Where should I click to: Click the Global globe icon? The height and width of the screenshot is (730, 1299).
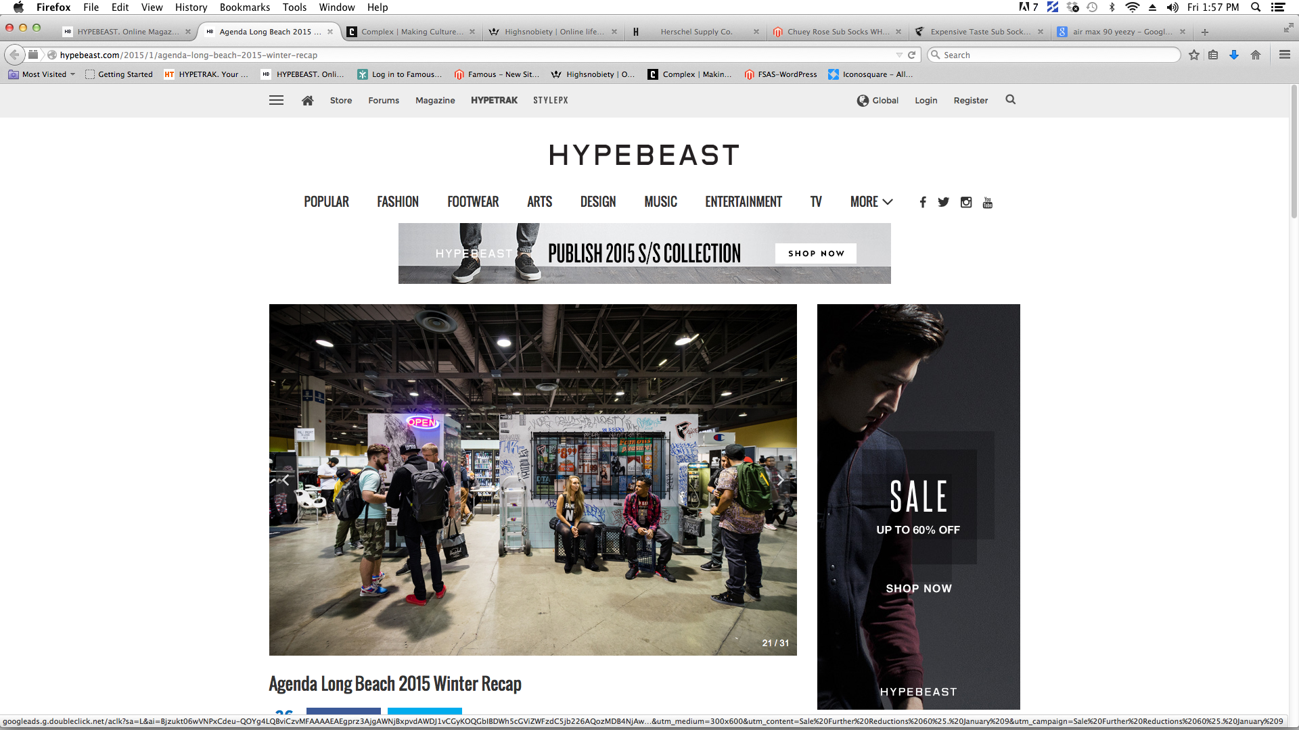[x=863, y=100]
